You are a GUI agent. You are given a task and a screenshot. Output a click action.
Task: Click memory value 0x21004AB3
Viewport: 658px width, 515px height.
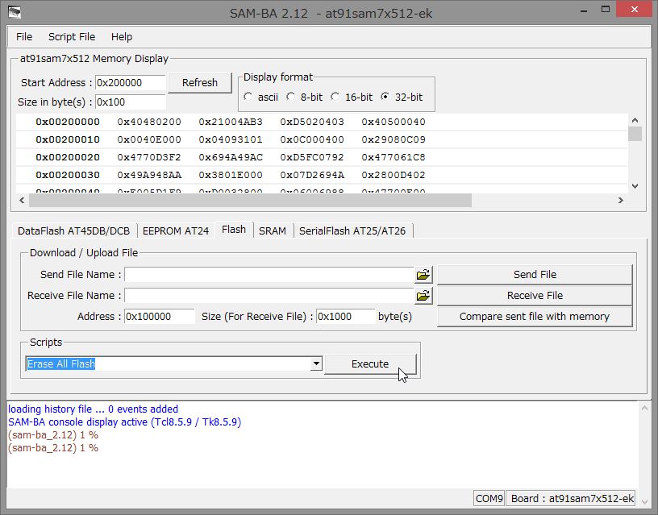tap(231, 122)
